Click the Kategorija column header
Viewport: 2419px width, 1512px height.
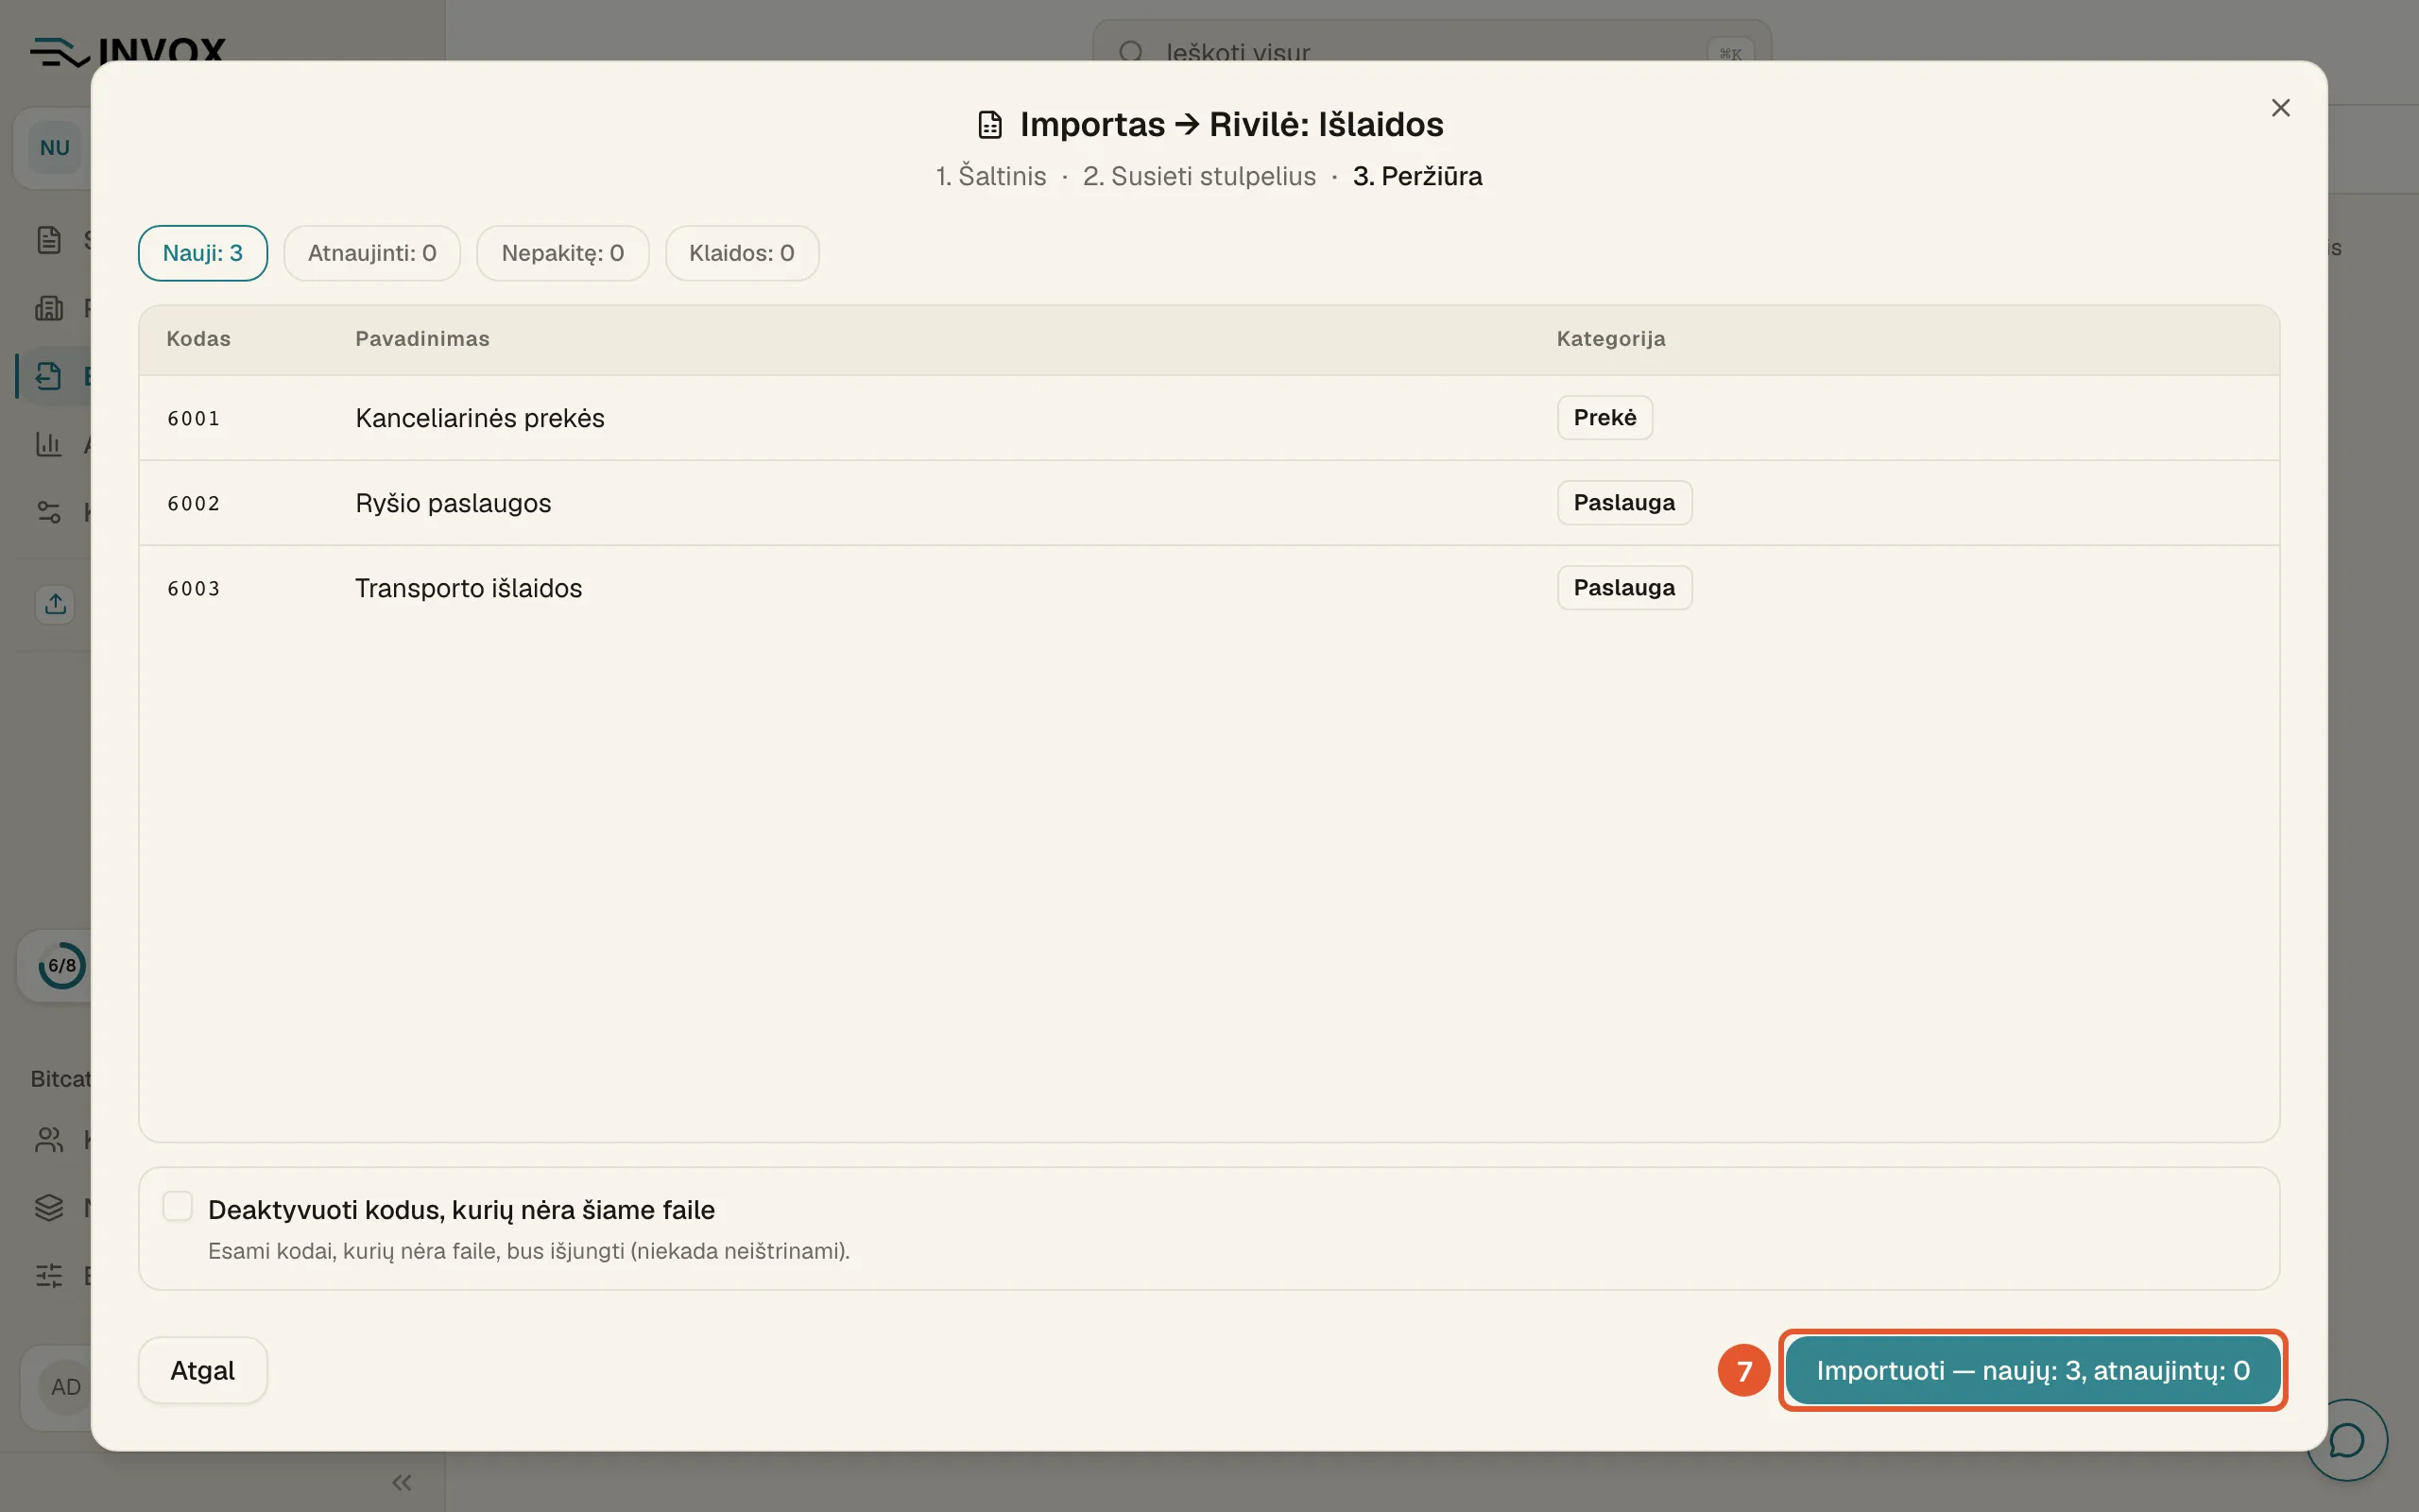pyautogui.click(x=1610, y=339)
